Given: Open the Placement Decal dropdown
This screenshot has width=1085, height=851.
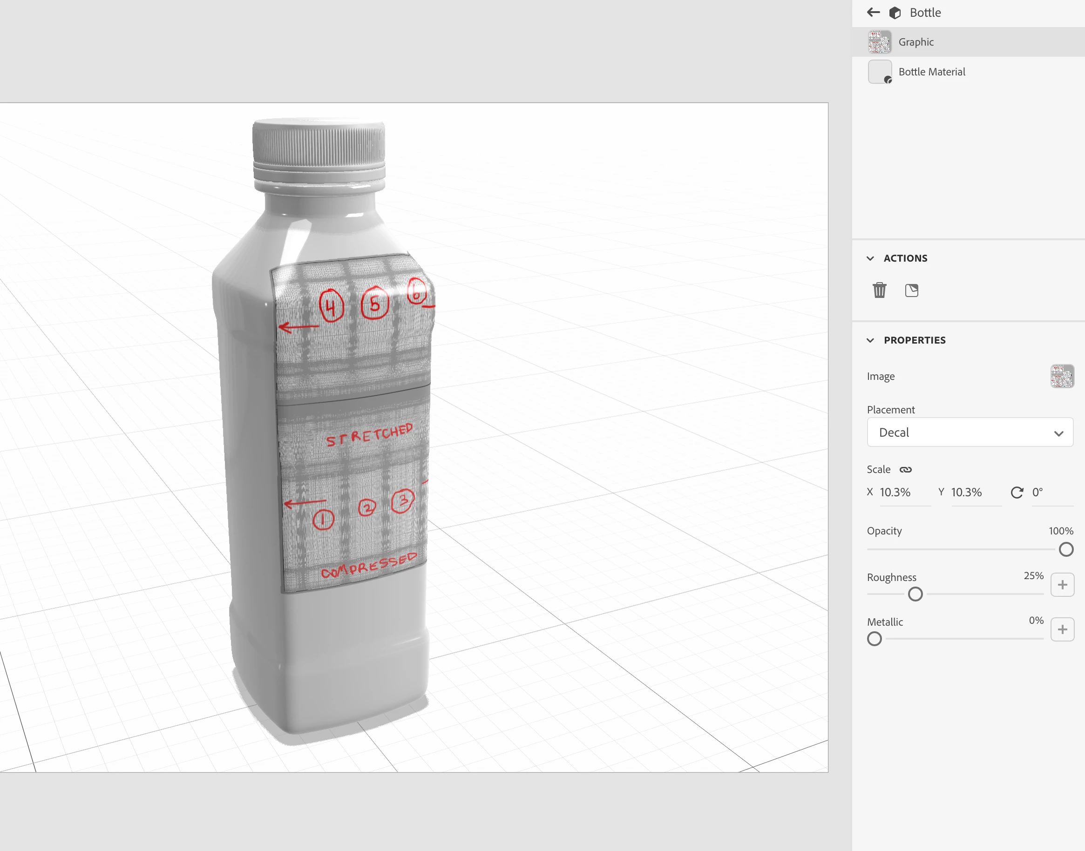Looking at the screenshot, I should pos(970,432).
